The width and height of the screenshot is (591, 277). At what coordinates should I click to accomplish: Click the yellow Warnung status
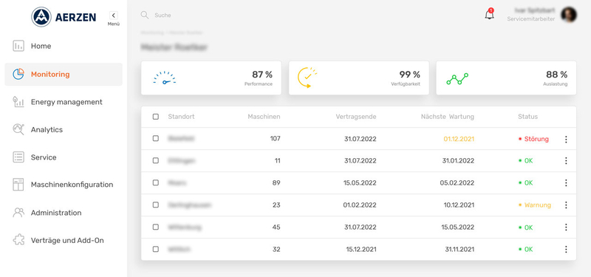(x=535, y=205)
